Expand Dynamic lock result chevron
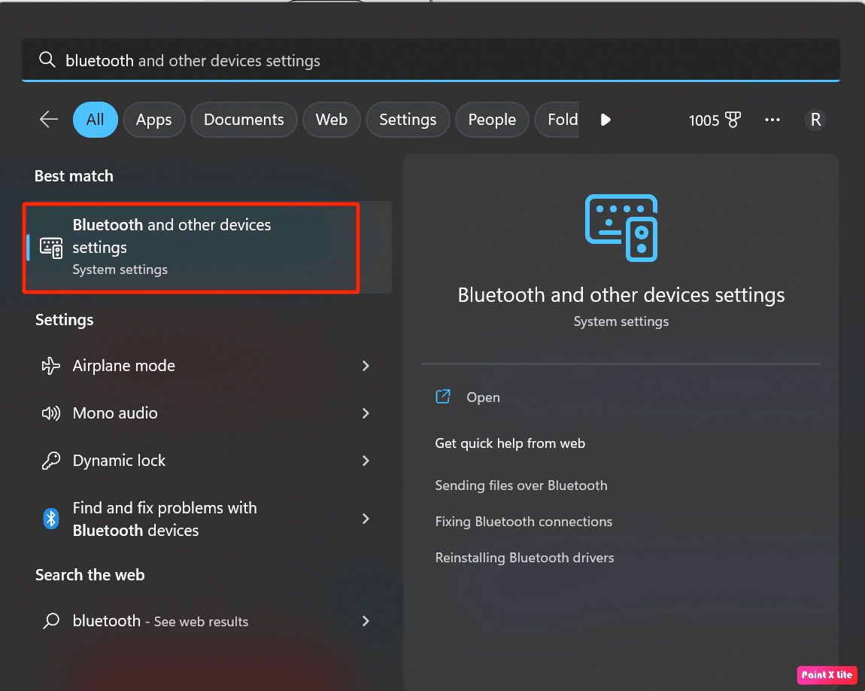 point(366,461)
